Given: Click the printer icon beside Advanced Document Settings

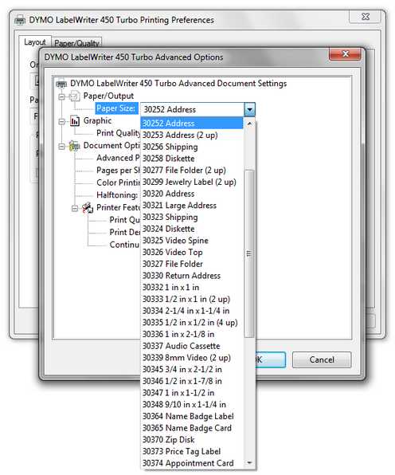Looking at the screenshot, I should point(61,84).
